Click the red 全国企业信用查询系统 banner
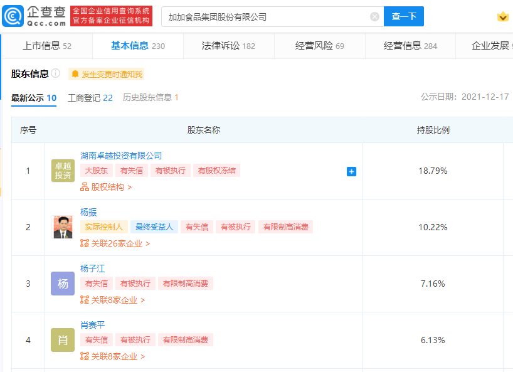Screen dimensions: 513x372 point(111,16)
